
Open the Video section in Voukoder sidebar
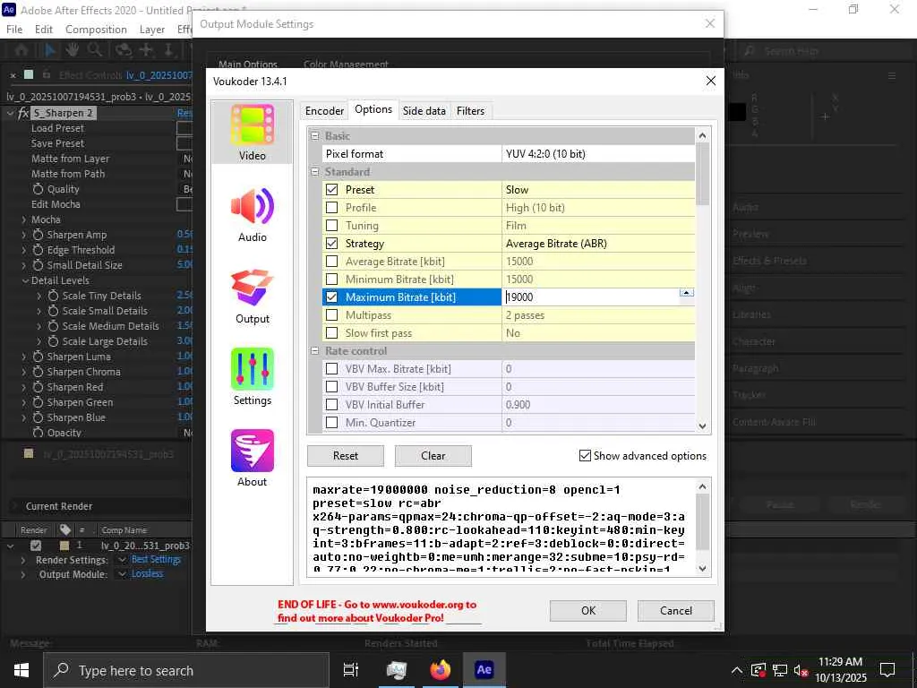(252, 133)
